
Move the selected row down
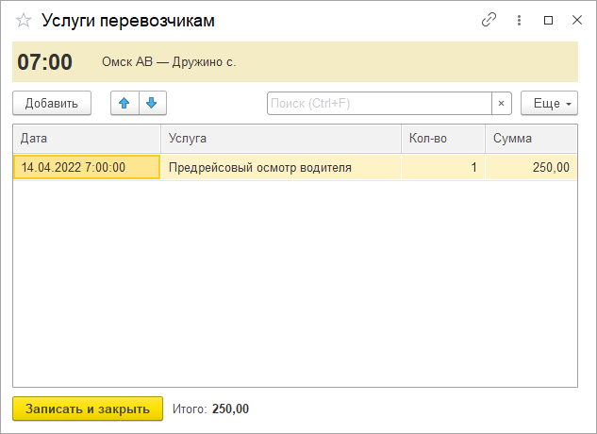click(x=151, y=103)
